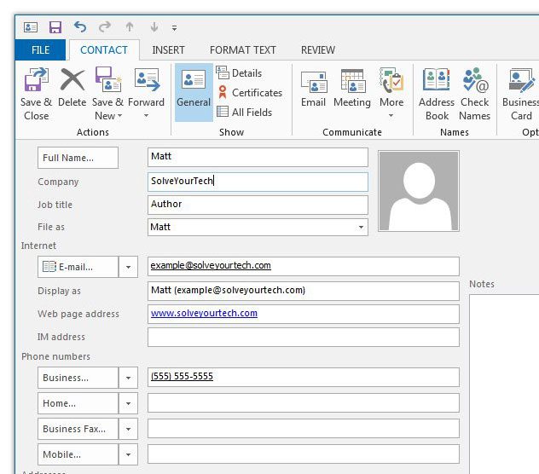Expand the File as dropdown
Viewport: 539px width, 474px height.
[361, 228]
